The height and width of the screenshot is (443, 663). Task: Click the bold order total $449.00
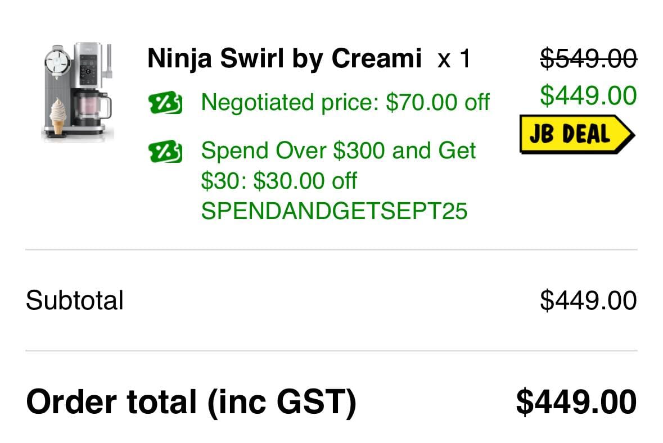tap(576, 402)
